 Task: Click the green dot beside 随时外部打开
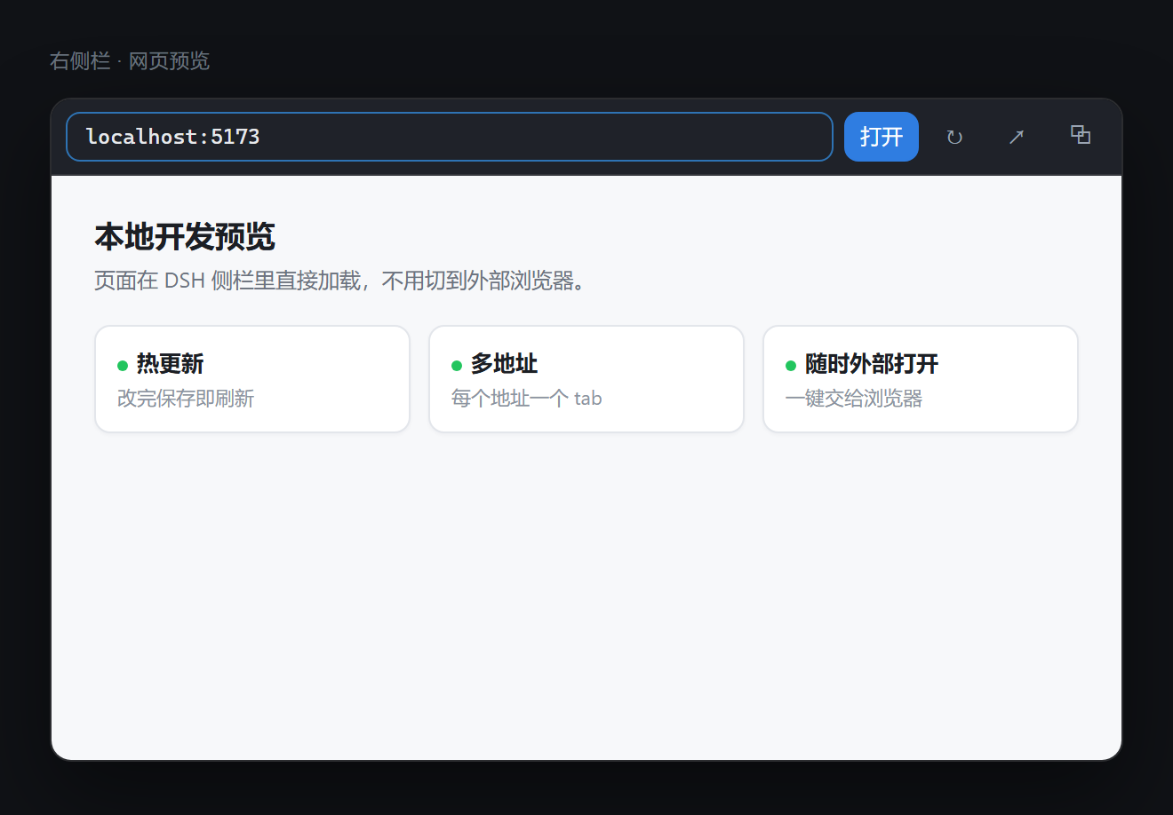pos(791,366)
